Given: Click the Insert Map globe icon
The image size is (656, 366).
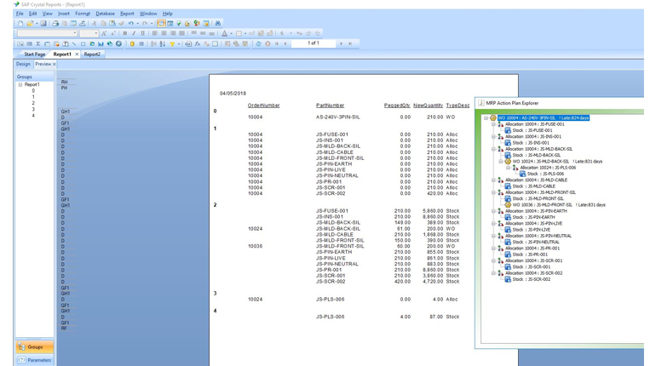Looking at the screenshot, I should click(110, 43).
